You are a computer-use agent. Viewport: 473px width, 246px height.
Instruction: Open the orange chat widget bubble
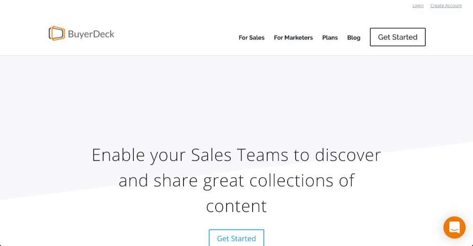(x=454, y=228)
